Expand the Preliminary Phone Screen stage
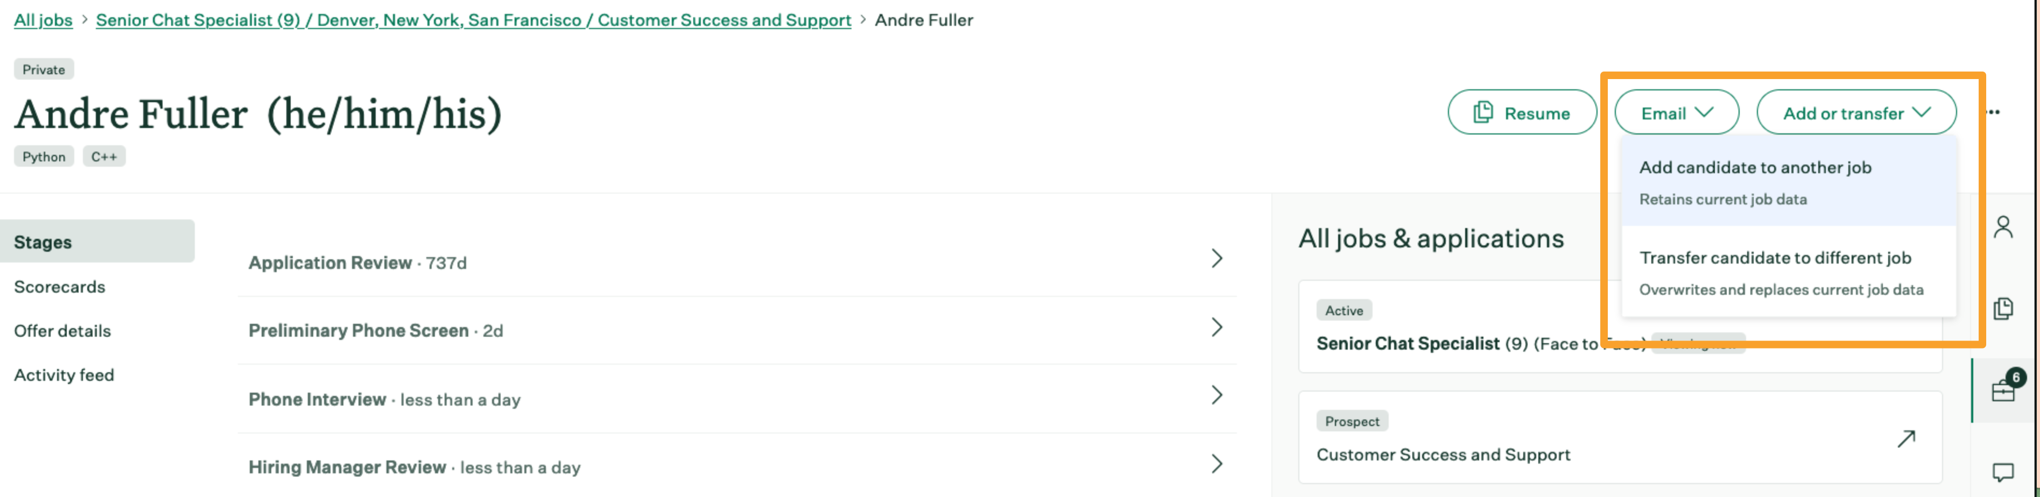Viewport: 2040px width, 497px height. [x=736, y=330]
